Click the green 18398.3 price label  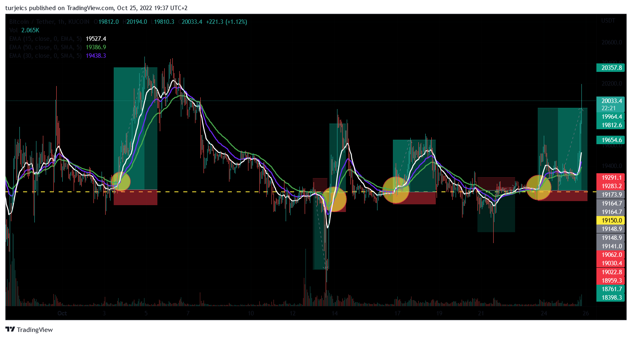coord(611,298)
